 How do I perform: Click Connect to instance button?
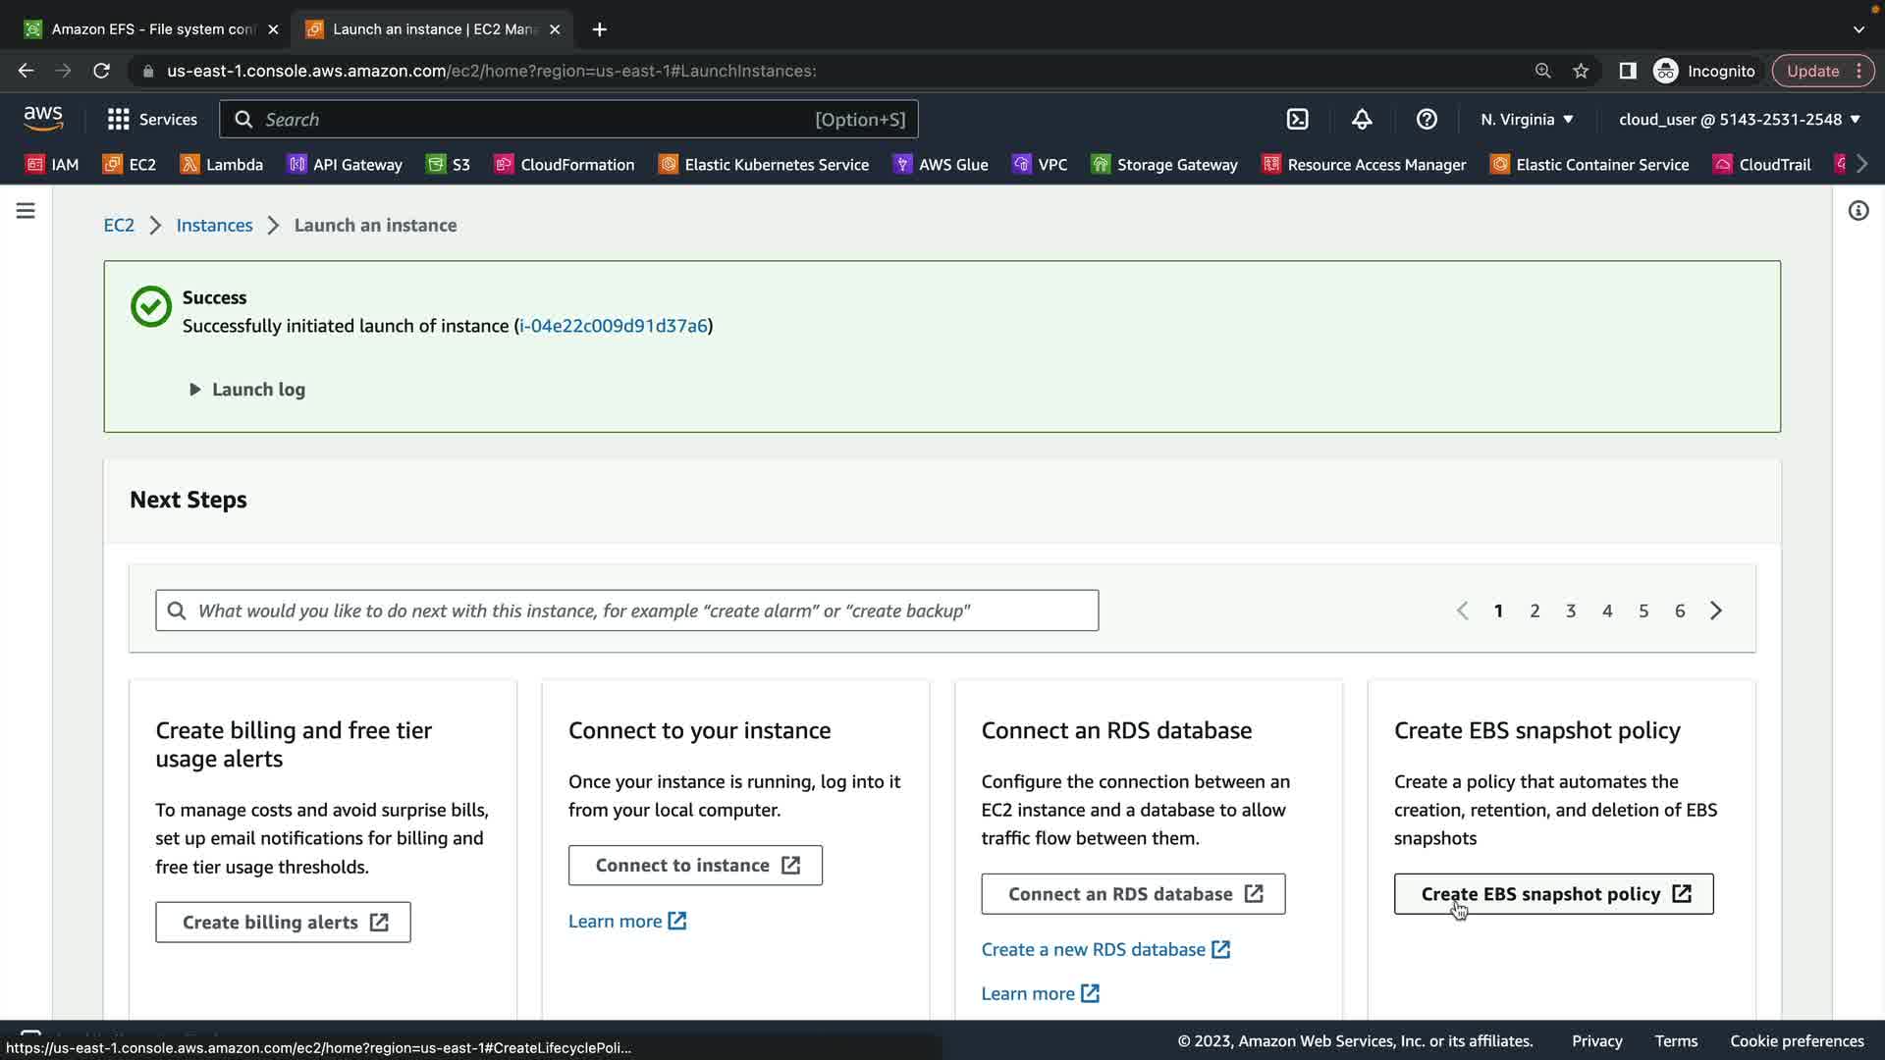click(695, 865)
